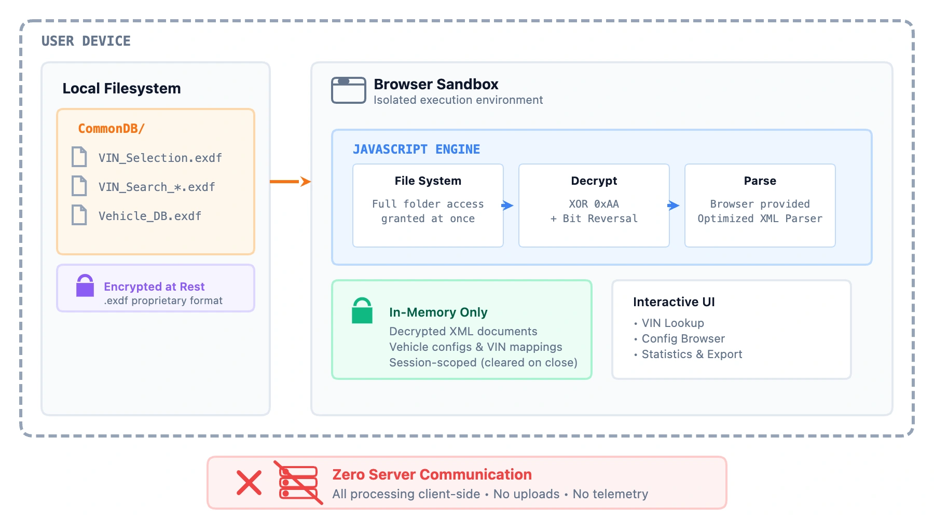Viewport: 934px width, 519px height.
Task: Select the file icon next to VIN_Search_*.exdf
Action: (x=79, y=186)
